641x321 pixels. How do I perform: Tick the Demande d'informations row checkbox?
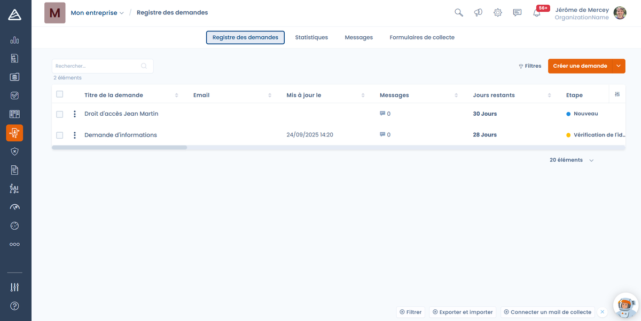[x=60, y=135]
